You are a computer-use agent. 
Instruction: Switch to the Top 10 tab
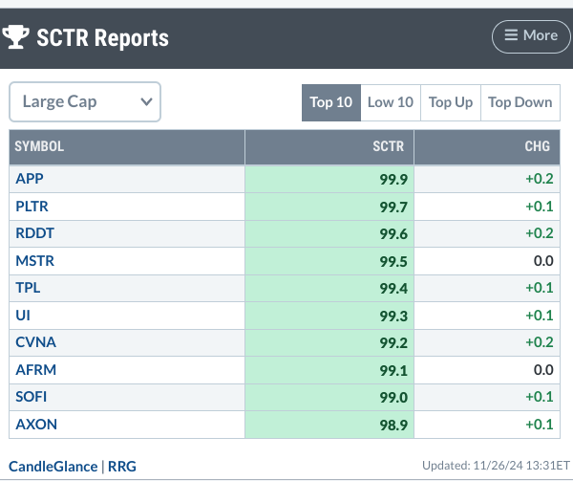pos(331,102)
